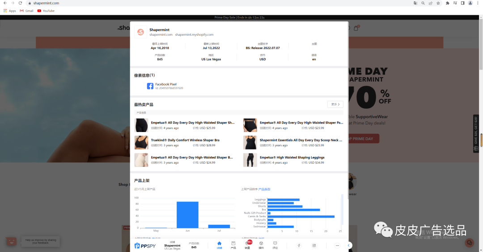Click the product type chart scrollbar
Image resolution: width=483 pixels, height=252 pixels.
342,209
